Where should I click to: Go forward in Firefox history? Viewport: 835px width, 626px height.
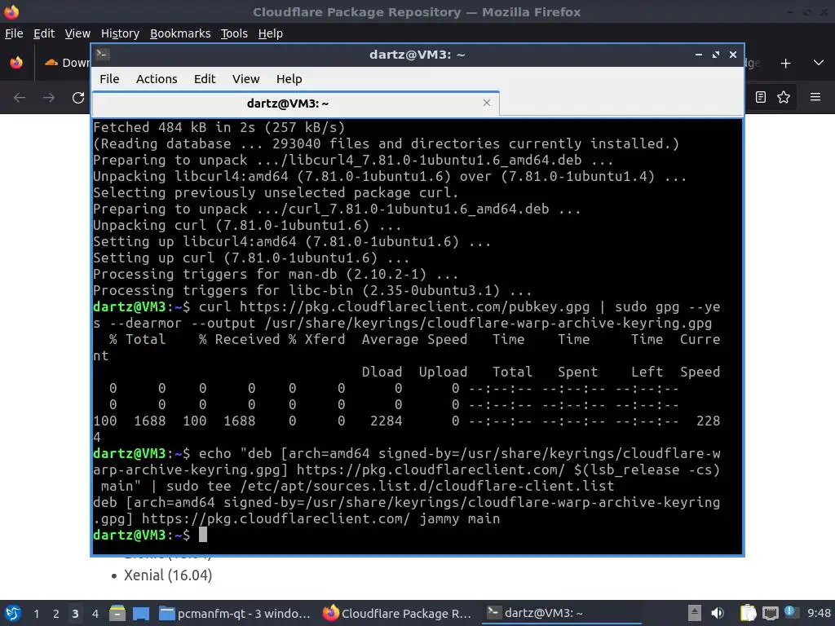49,98
